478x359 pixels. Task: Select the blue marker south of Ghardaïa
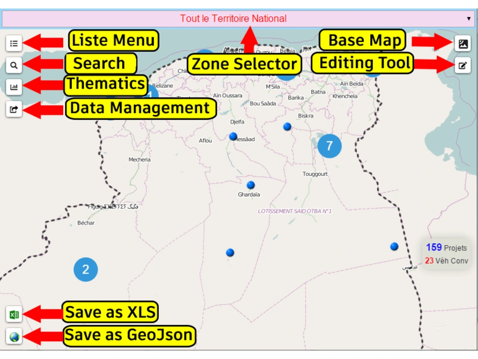click(x=230, y=252)
